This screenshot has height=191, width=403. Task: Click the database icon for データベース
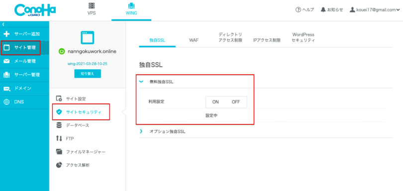[59, 125]
